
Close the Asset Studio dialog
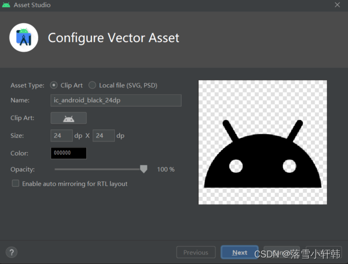[x=337, y=5]
